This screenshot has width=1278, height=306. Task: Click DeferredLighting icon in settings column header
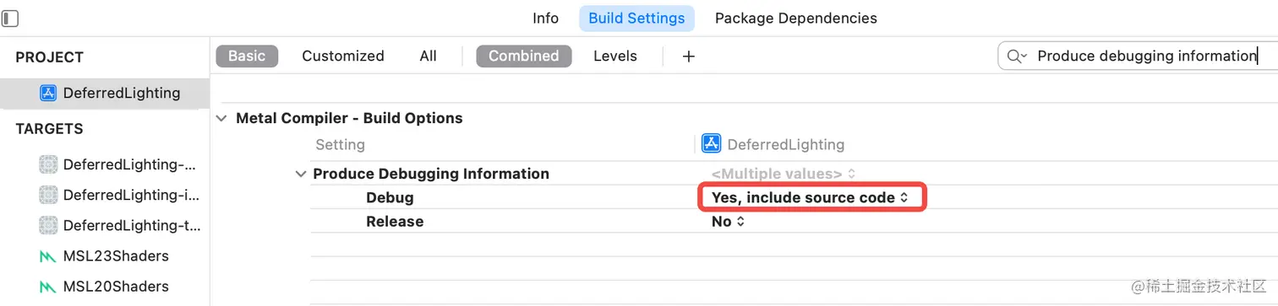tap(712, 144)
